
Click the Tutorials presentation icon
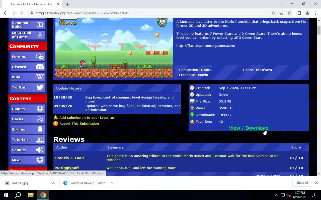coord(40,140)
